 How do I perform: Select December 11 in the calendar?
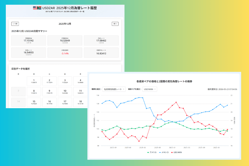click(80, 92)
